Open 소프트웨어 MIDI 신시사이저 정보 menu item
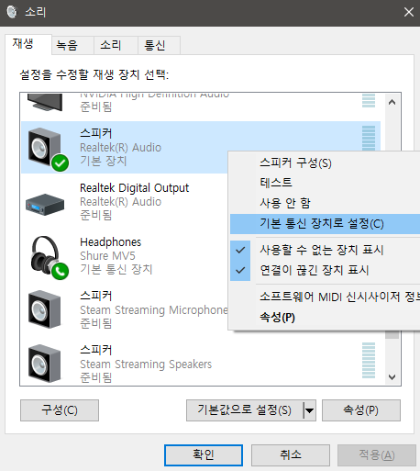 click(x=325, y=297)
